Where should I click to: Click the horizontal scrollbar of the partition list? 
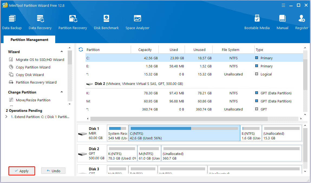coord(179,119)
